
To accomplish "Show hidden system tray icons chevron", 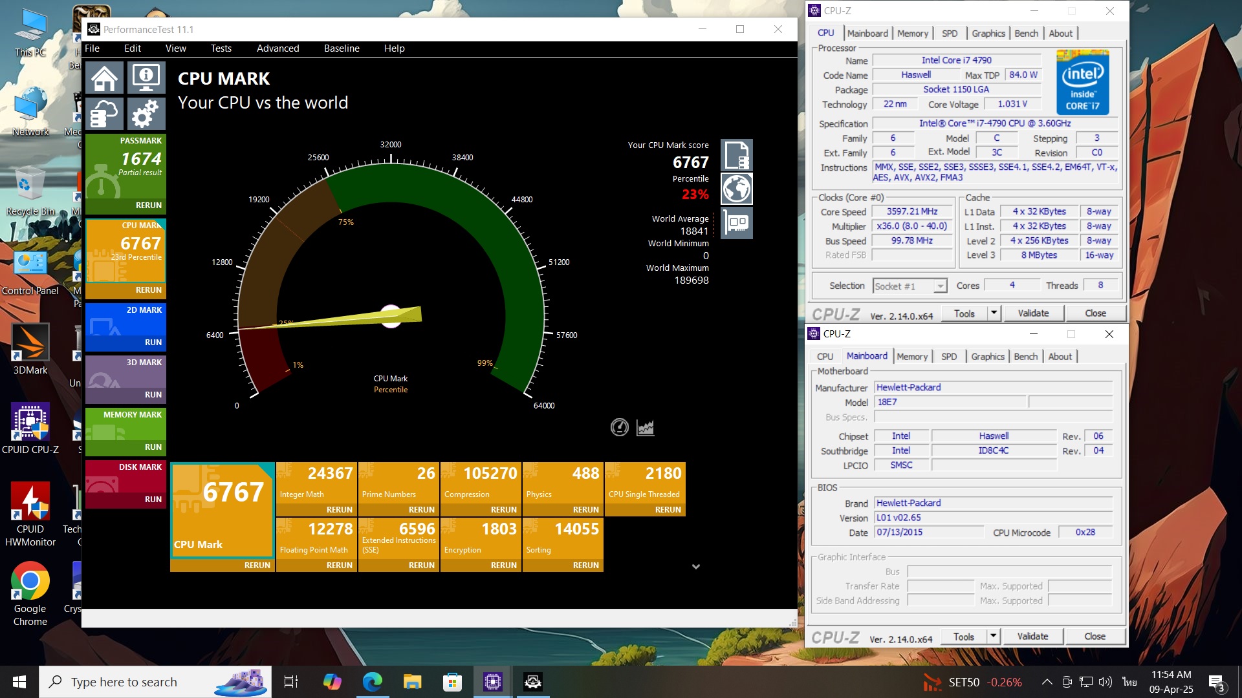I will coord(1046,682).
